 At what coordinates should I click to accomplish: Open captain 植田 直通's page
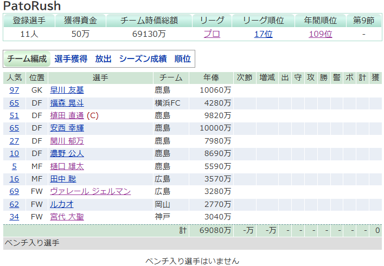point(67,115)
